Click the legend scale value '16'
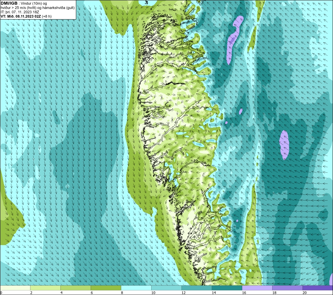This screenshot has height=295, width=333. [x=244, y=293]
